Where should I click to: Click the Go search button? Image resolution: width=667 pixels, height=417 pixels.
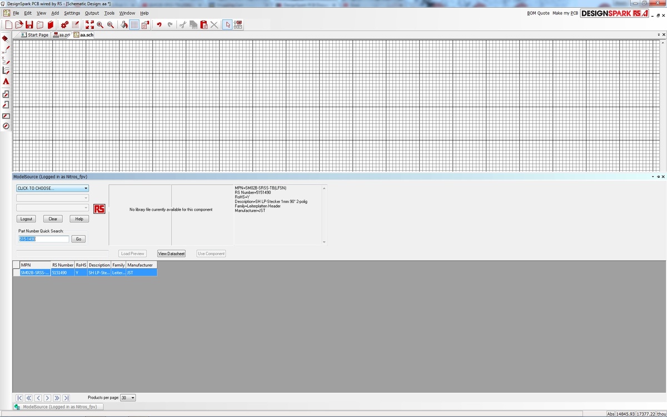78,239
